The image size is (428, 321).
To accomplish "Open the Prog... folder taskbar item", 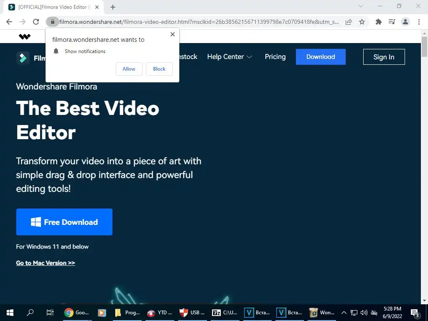I will [127, 313].
